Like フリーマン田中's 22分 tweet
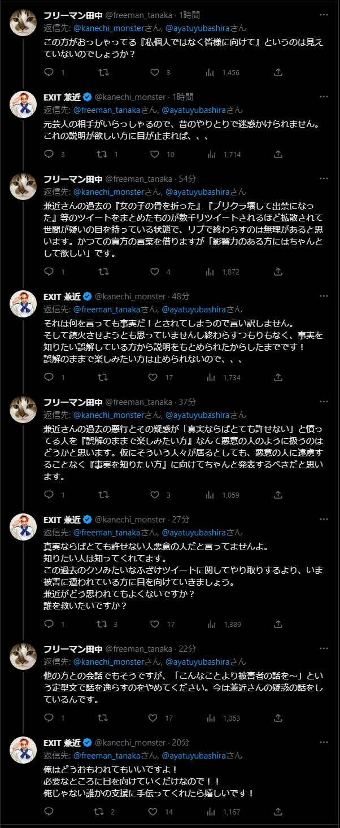This screenshot has height=828, width=340. coord(152,718)
